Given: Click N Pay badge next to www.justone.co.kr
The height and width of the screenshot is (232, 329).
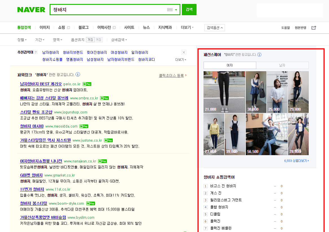Looking at the screenshot, I should [x=109, y=140].
